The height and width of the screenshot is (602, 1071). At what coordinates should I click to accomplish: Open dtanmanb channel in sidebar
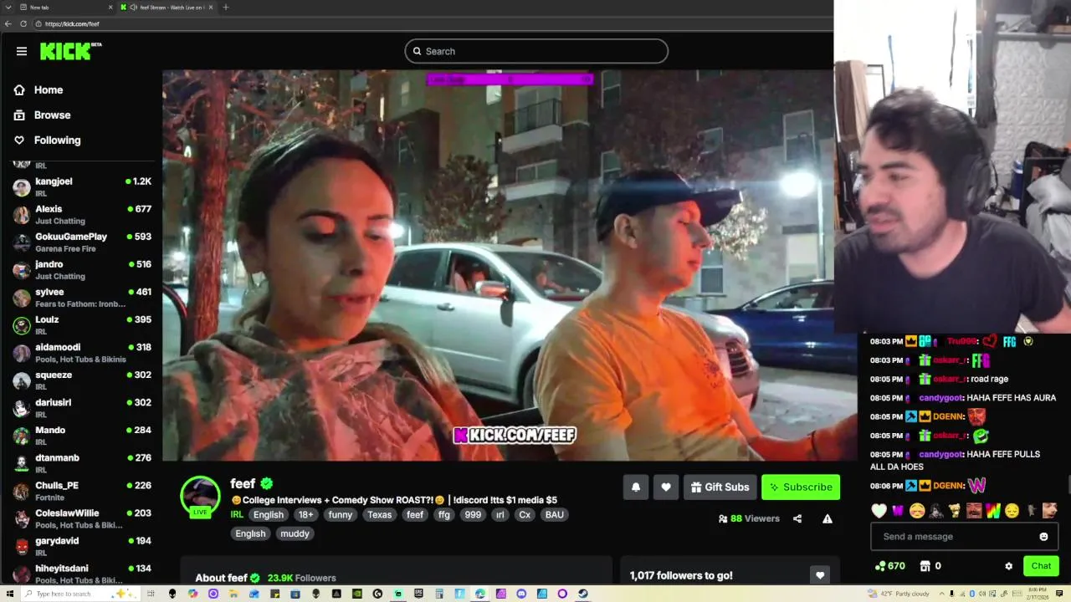[x=81, y=462]
